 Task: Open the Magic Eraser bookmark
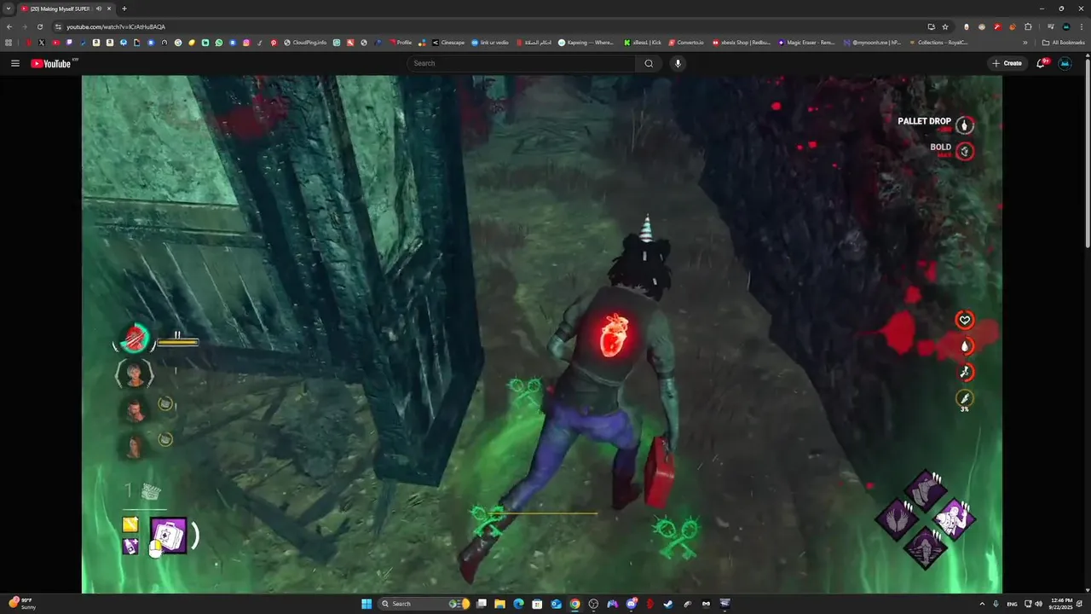[806, 43]
